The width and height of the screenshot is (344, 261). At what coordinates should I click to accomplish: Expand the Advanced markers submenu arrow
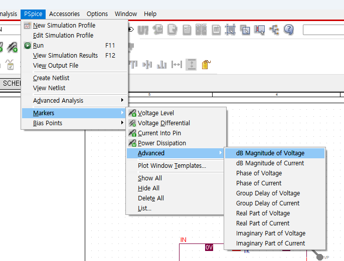click(x=221, y=153)
